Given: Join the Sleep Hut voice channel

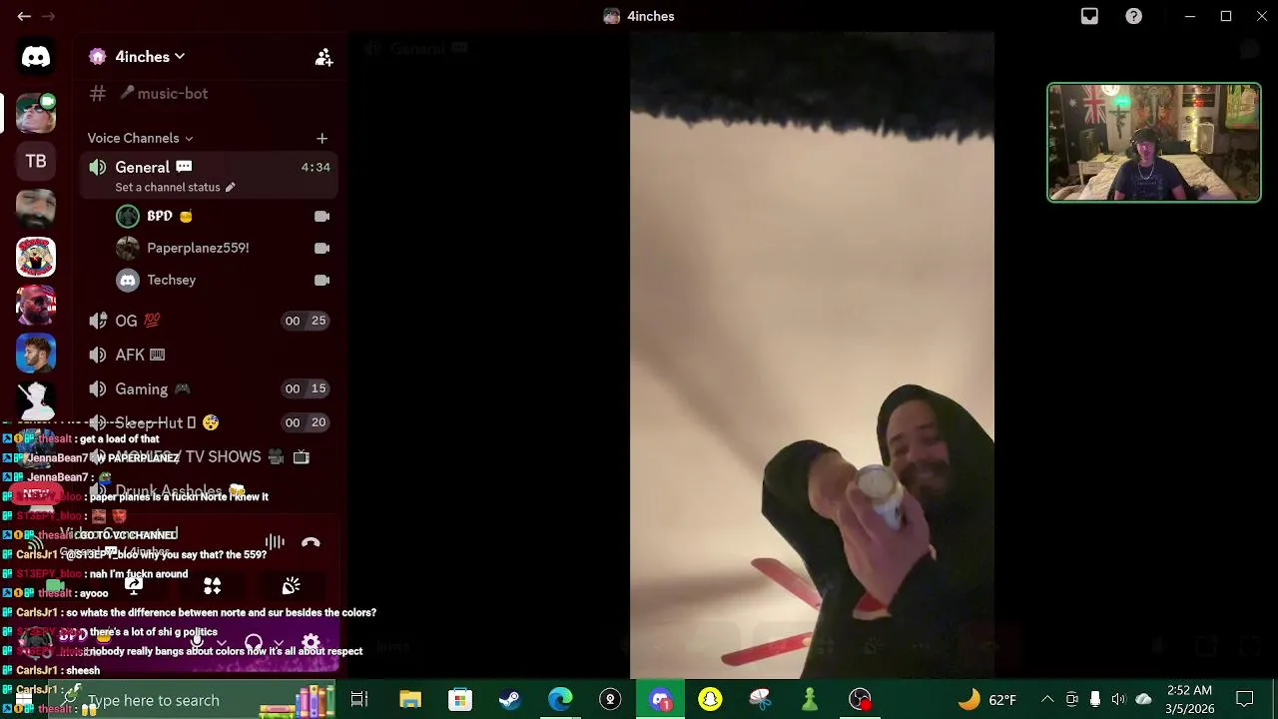Looking at the screenshot, I should point(209,422).
